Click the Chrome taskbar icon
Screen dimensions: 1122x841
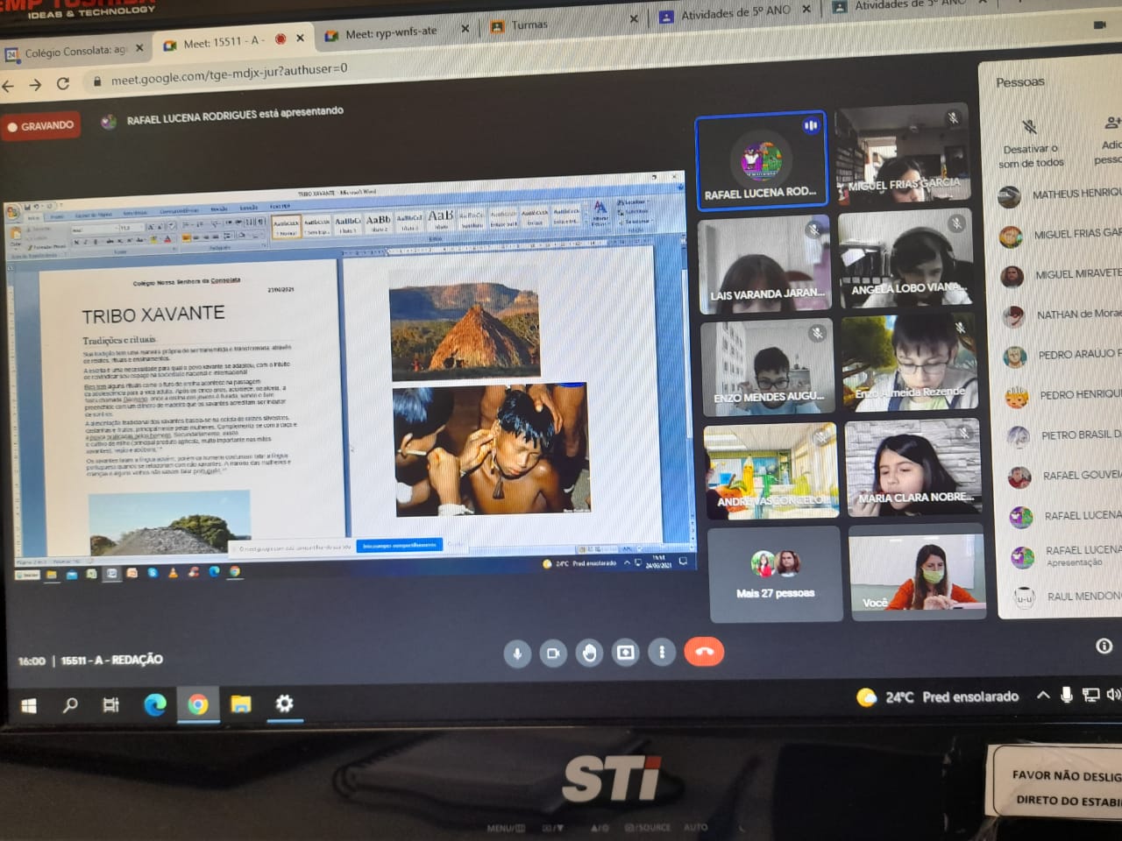pyautogui.click(x=197, y=704)
